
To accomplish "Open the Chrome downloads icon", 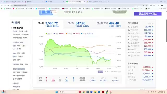I will pyautogui.click(x=159, y=5).
